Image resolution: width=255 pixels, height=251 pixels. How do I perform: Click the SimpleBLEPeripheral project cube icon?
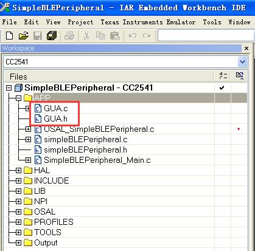pyautogui.click(x=18, y=88)
